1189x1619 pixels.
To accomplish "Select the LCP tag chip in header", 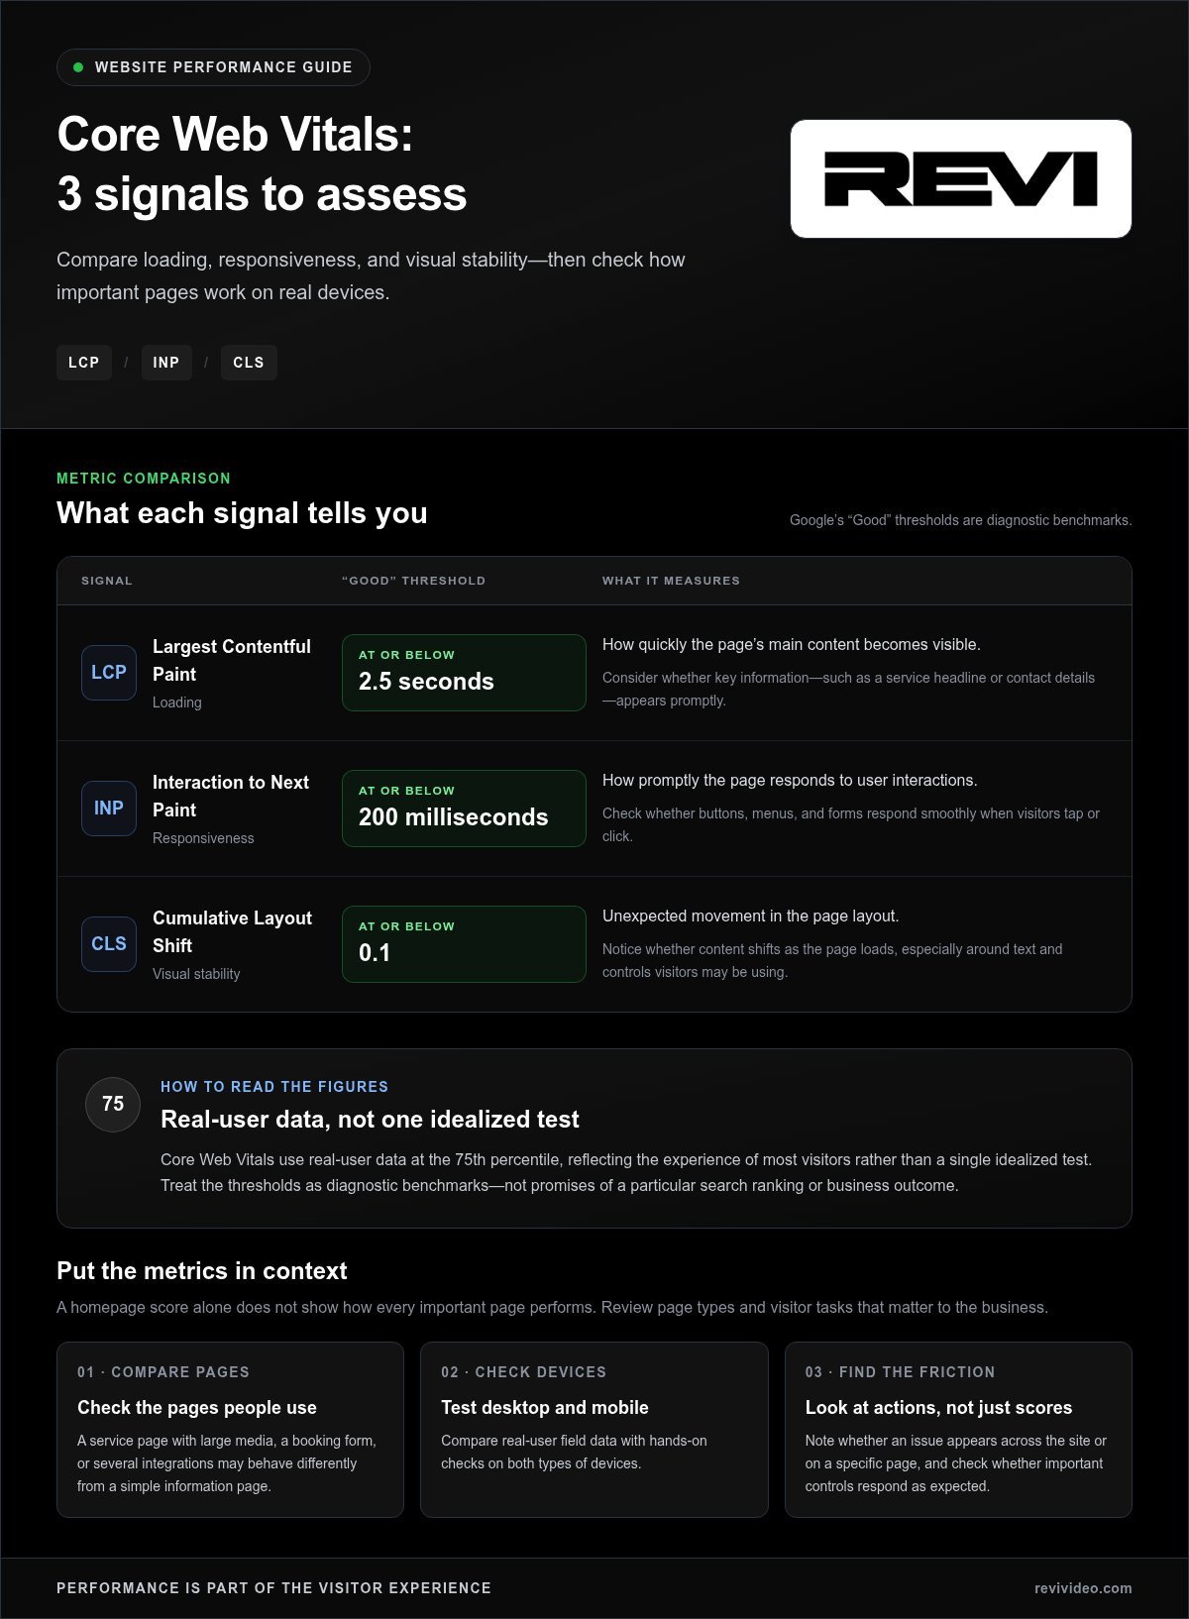I will tap(84, 363).
